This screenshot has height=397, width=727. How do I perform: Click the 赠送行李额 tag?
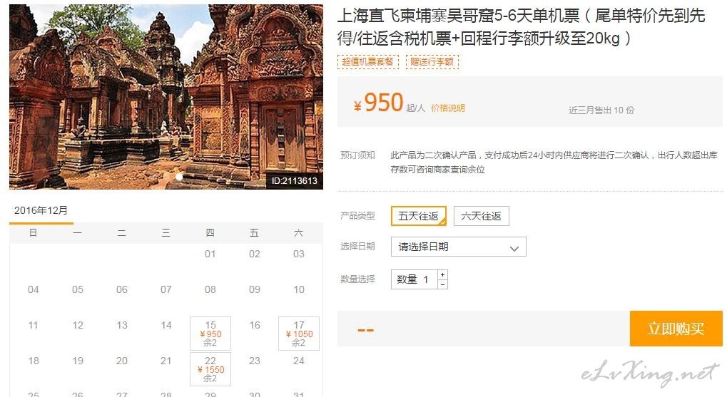[x=432, y=61]
